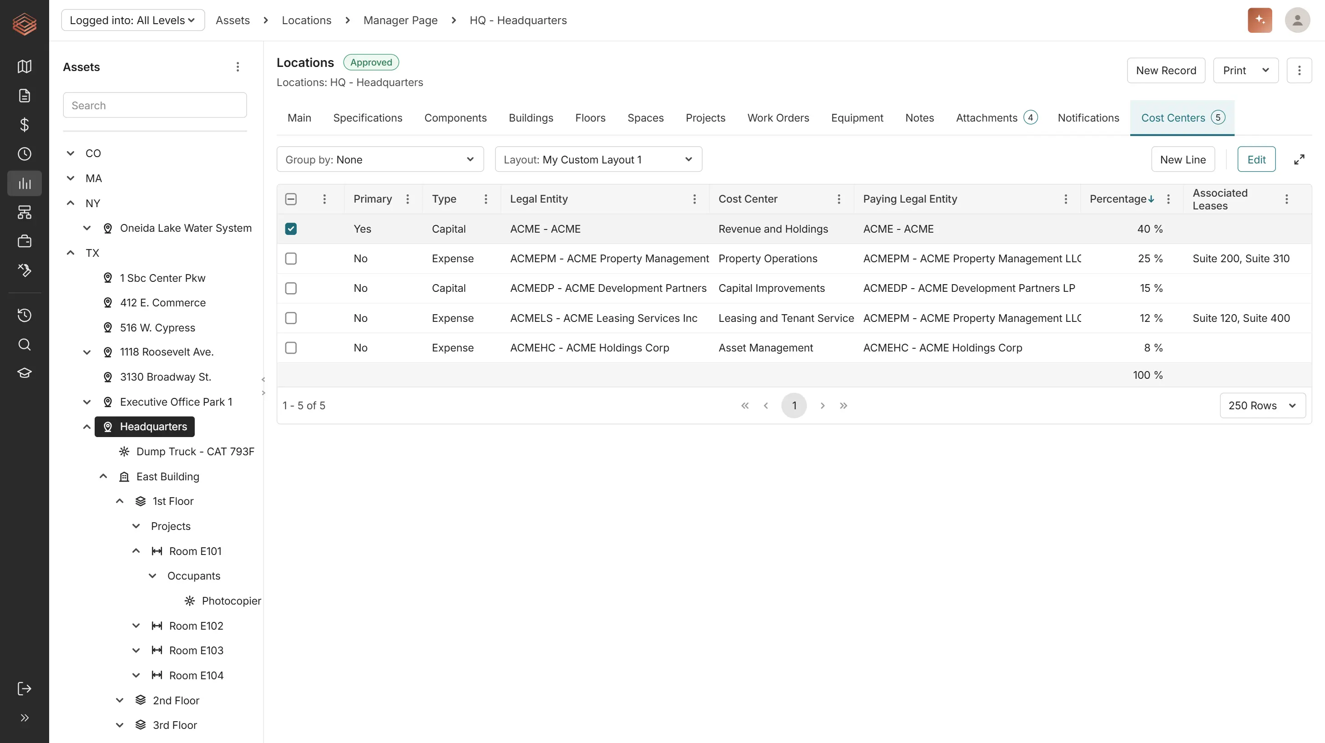Click the New Record button
Screen dimensions: 1325x743
[1166, 71]
